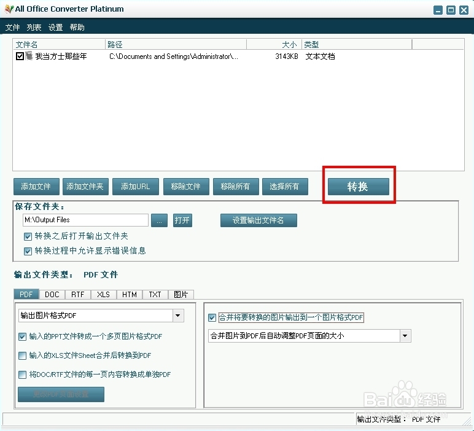Image resolution: width=474 pixels, height=431 pixels.
Task: Enable 输入的XLS文件Sheet合并后转换到PDF checkbox
Action: (x=22, y=355)
